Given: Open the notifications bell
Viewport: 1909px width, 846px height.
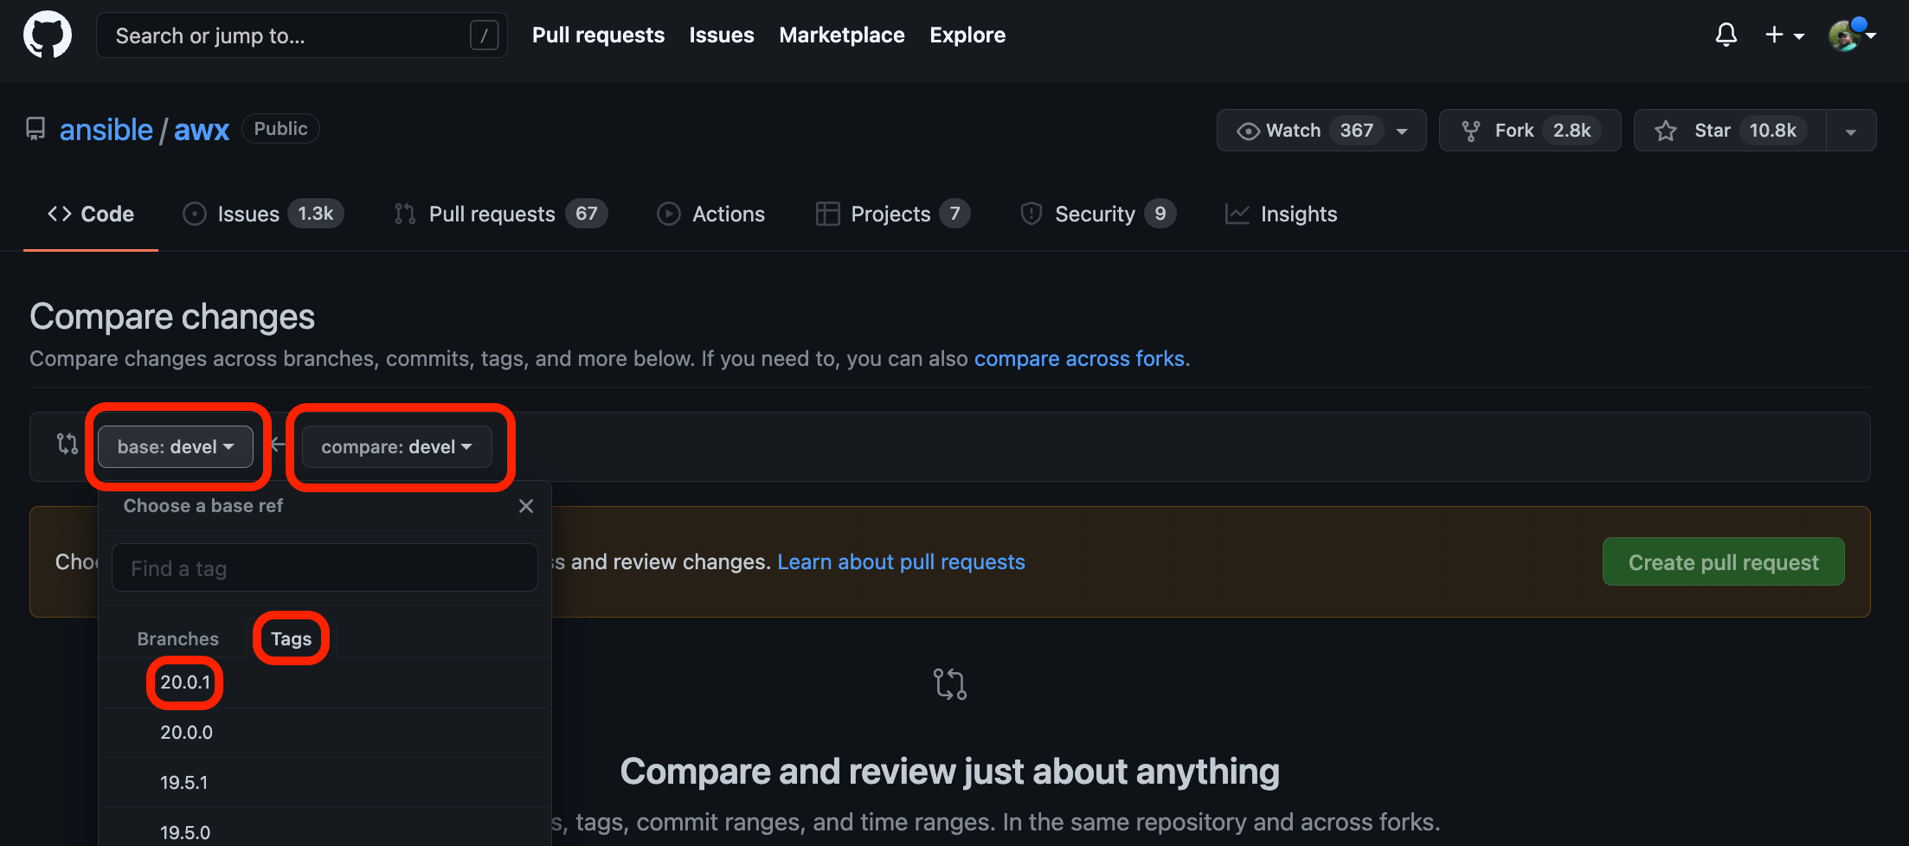Looking at the screenshot, I should click(x=1726, y=35).
